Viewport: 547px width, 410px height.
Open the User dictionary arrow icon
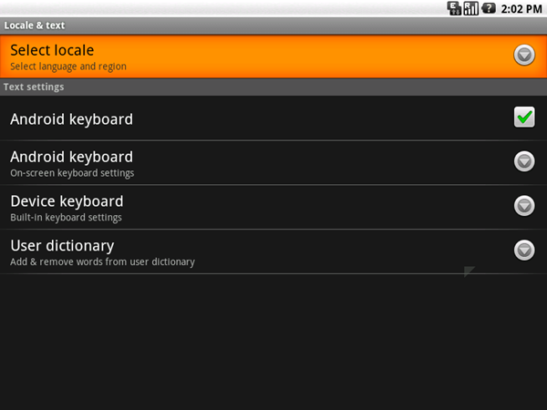(524, 250)
